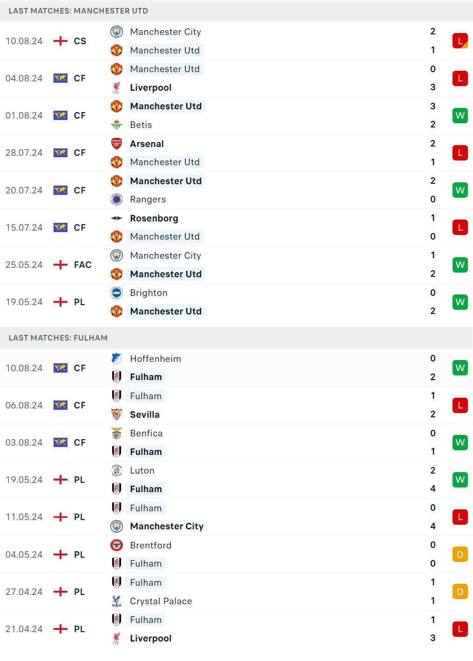The width and height of the screenshot is (473, 661).
Task: Click the Benfica club crest icon
Action: [x=116, y=433]
